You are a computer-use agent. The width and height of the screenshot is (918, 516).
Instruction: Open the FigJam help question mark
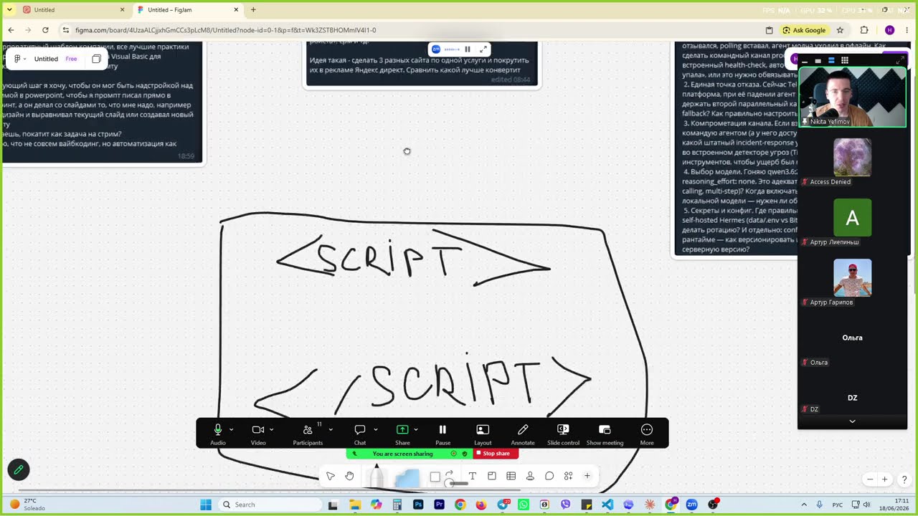[904, 479]
